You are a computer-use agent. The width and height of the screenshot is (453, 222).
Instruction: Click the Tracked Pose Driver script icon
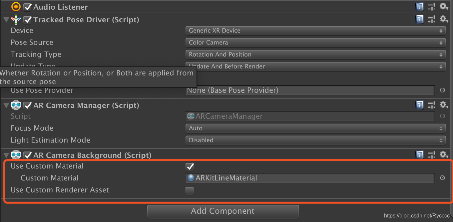16,20
